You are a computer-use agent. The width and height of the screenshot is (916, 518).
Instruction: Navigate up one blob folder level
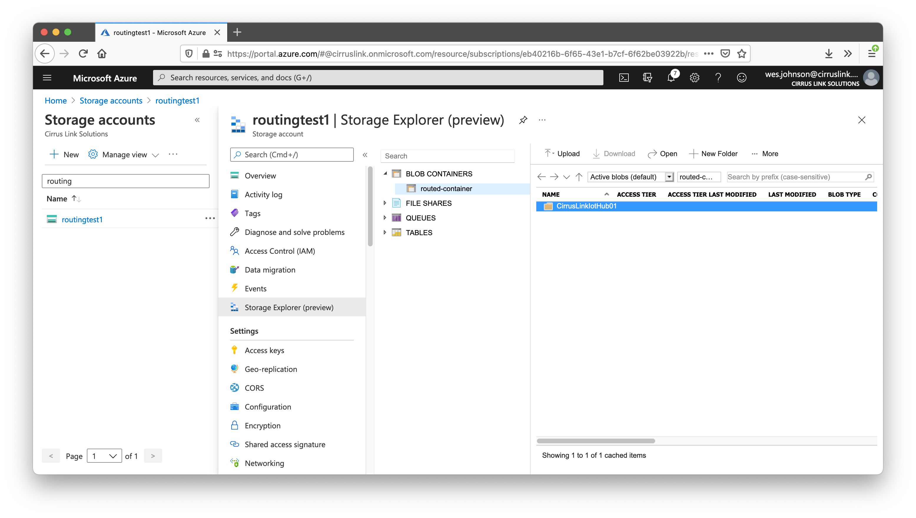tap(579, 177)
